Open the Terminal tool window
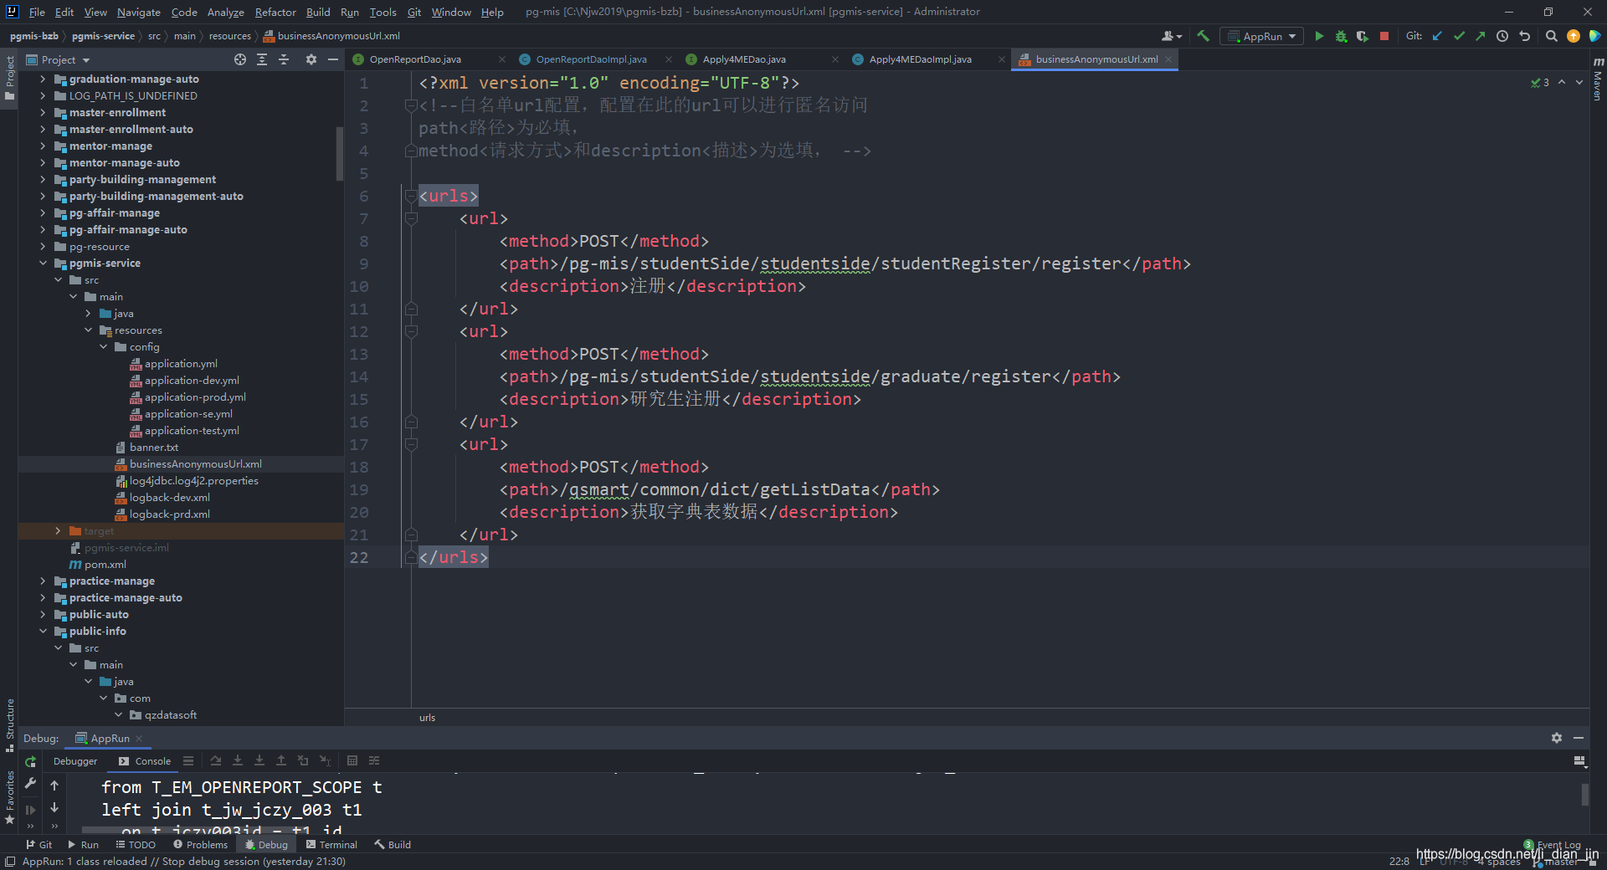The image size is (1607, 870). coord(331,845)
